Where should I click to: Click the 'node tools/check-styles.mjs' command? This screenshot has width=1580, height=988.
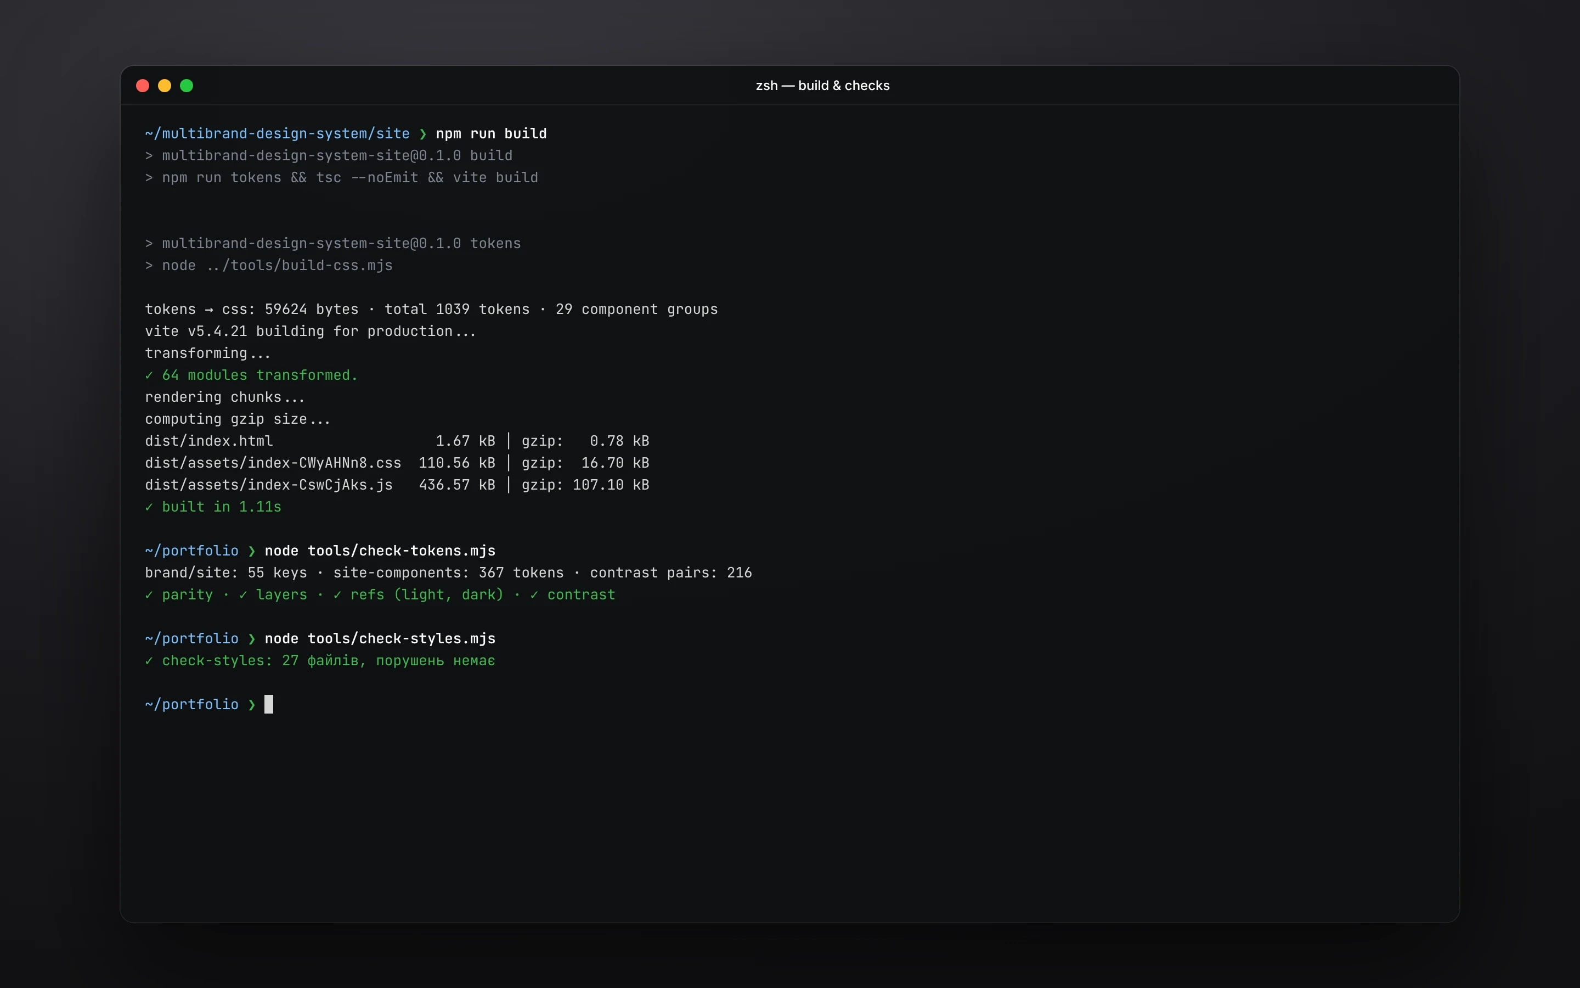tap(380, 638)
